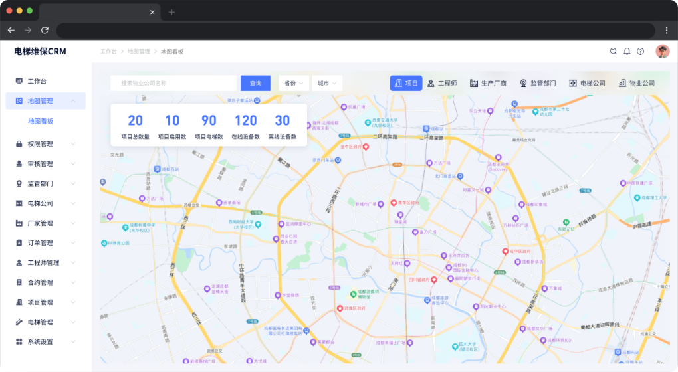The height and width of the screenshot is (372, 678).
Task: Select the 电梯公司 map filter tab
Action: click(587, 83)
